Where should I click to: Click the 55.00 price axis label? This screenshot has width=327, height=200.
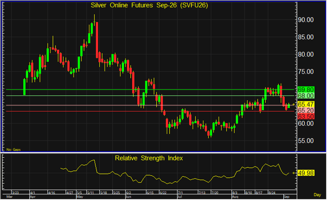click(306, 141)
